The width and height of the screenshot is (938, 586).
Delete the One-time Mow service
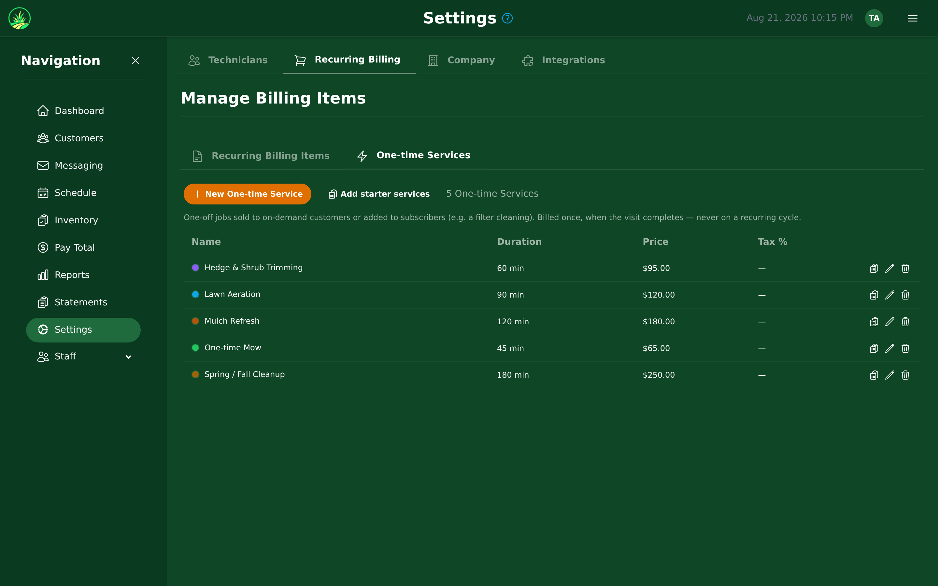pos(905,348)
